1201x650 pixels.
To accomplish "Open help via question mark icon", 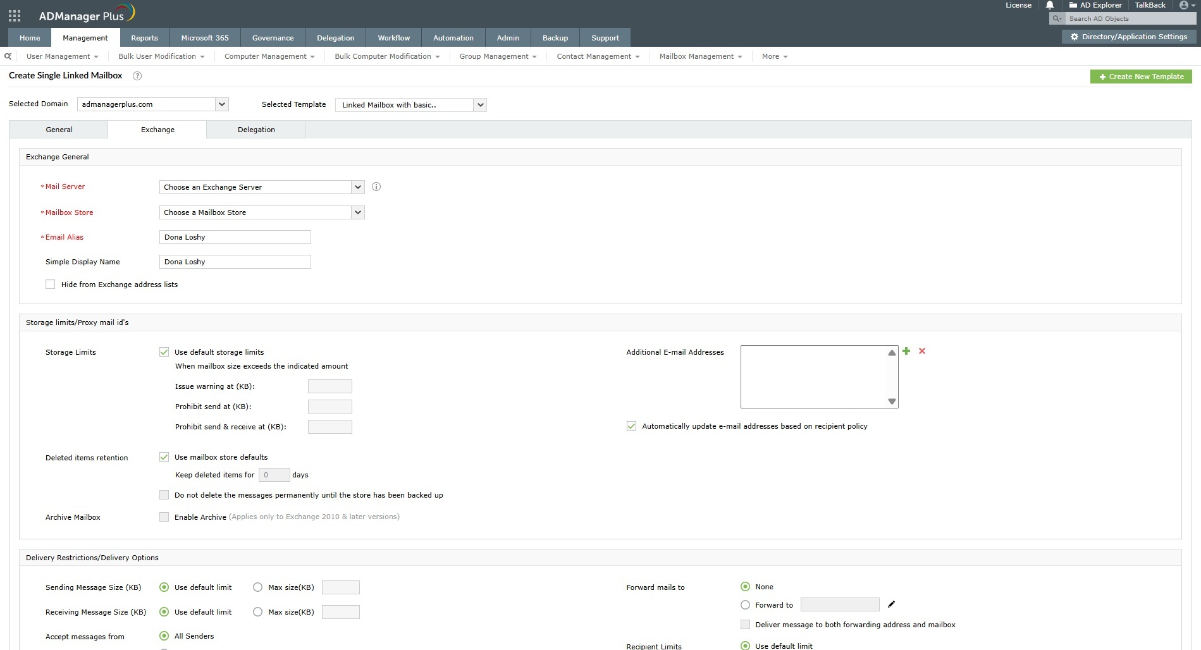I will [137, 76].
